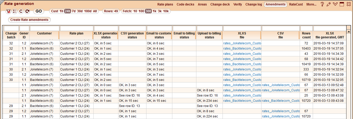353x119 pixels.
Task: Open the CSV file link dated 2016-03-13 09:52:48
Action: coord(281,85)
